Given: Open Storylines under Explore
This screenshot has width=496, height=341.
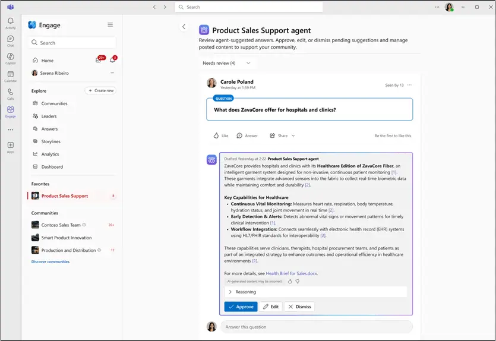Looking at the screenshot, I should point(50,141).
